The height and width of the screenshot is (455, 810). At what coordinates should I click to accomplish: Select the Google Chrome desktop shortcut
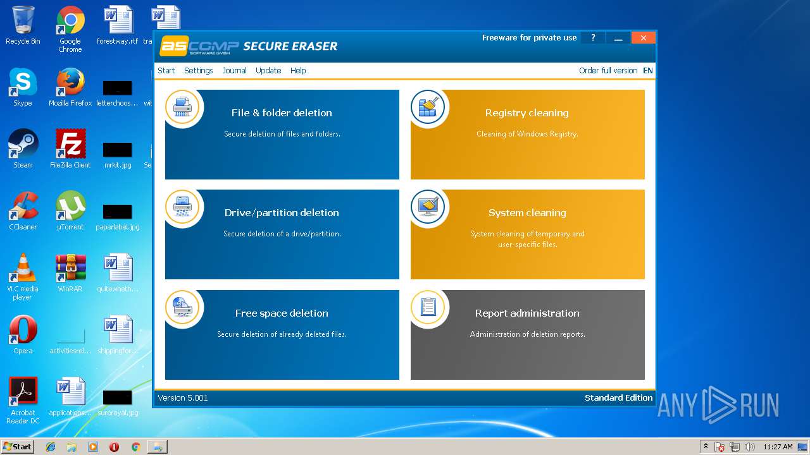70,29
